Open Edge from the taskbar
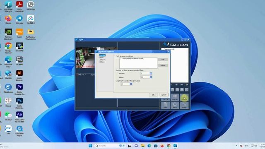The height and width of the screenshot is (149, 265). click(x=149, y=146)
